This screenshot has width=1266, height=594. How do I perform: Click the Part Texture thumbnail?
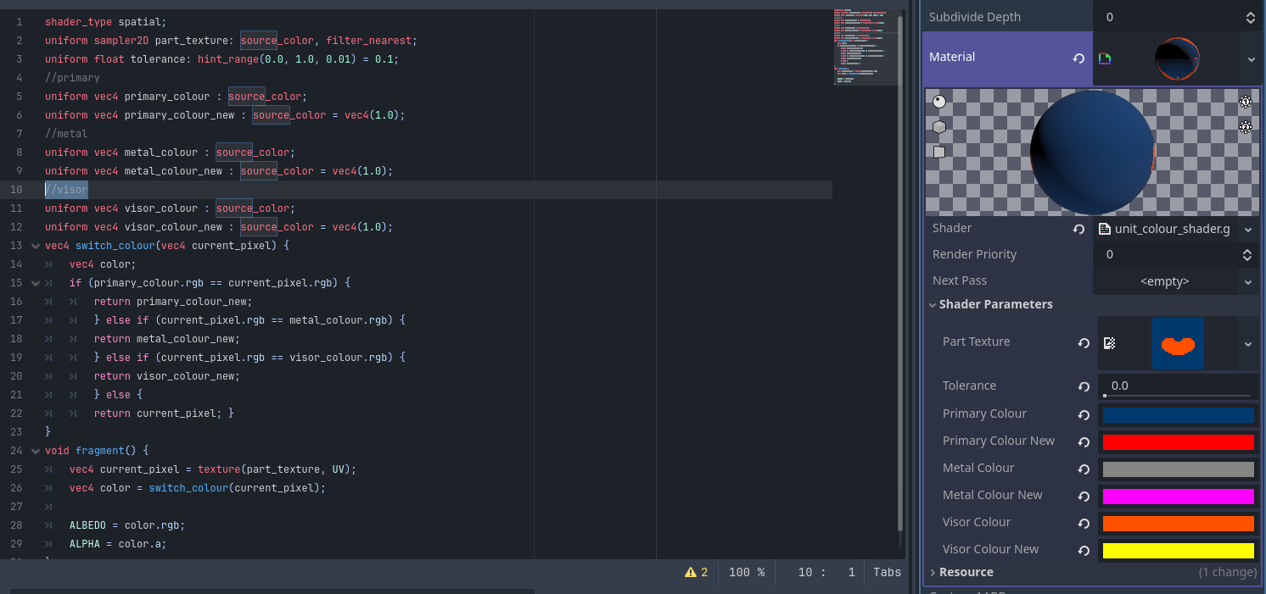click(x=1178, y=343)
